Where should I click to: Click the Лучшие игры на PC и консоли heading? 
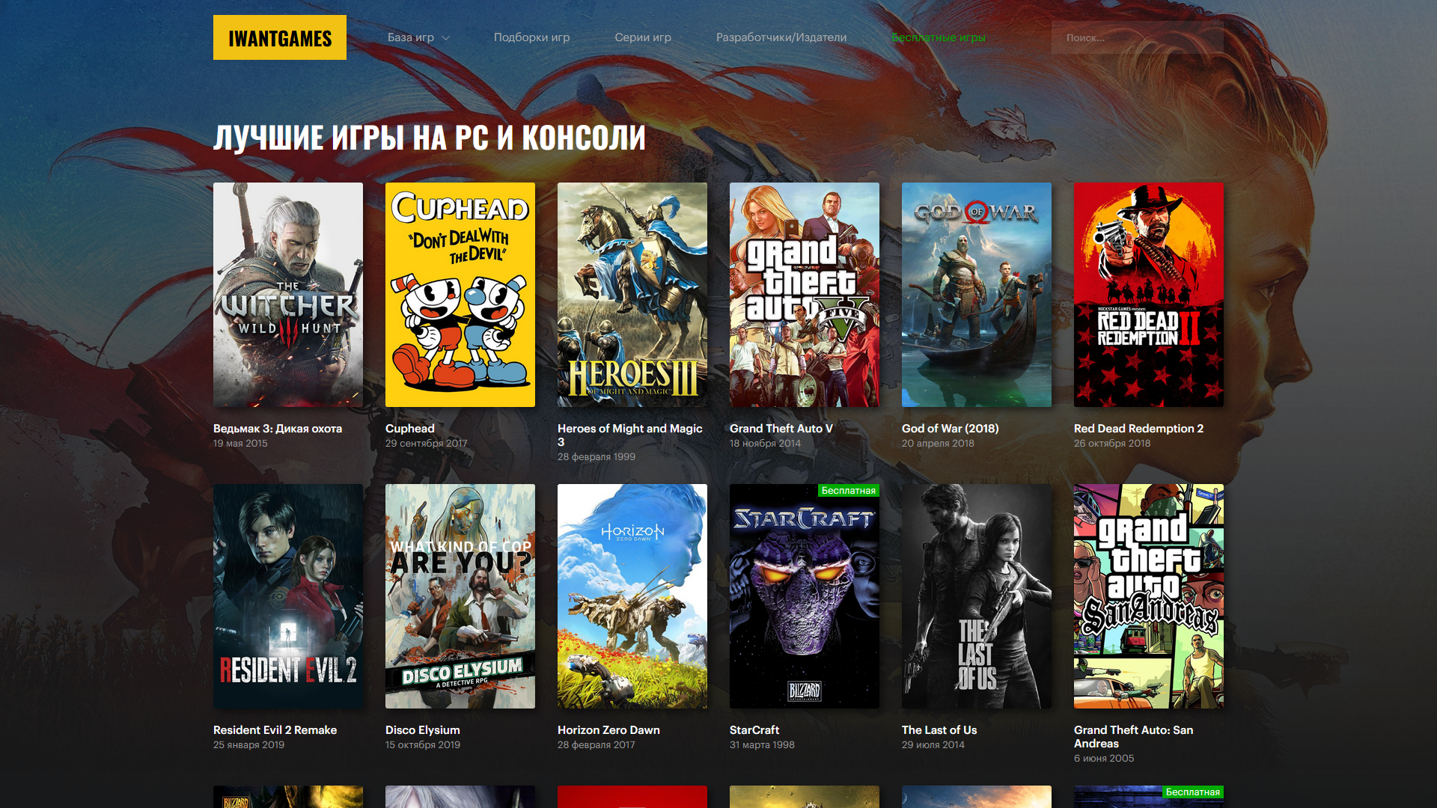[430, 138]
